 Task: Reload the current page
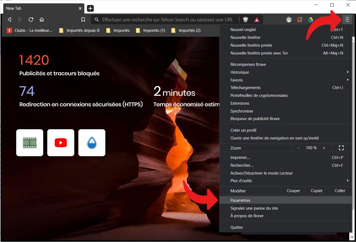pos(31,19)
